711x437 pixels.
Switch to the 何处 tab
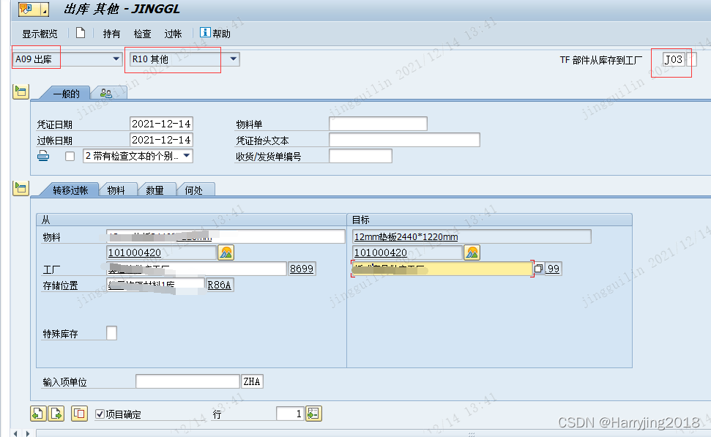(193, 190)
